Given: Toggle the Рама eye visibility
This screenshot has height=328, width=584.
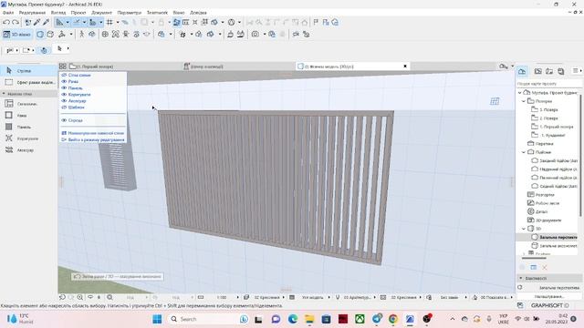Looking at the screenshot, I should (x=64, y=81).
